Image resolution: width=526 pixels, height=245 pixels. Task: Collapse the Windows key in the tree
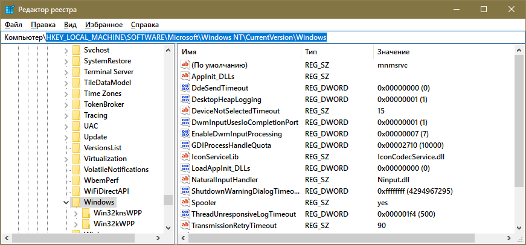[x=66, y=202]
